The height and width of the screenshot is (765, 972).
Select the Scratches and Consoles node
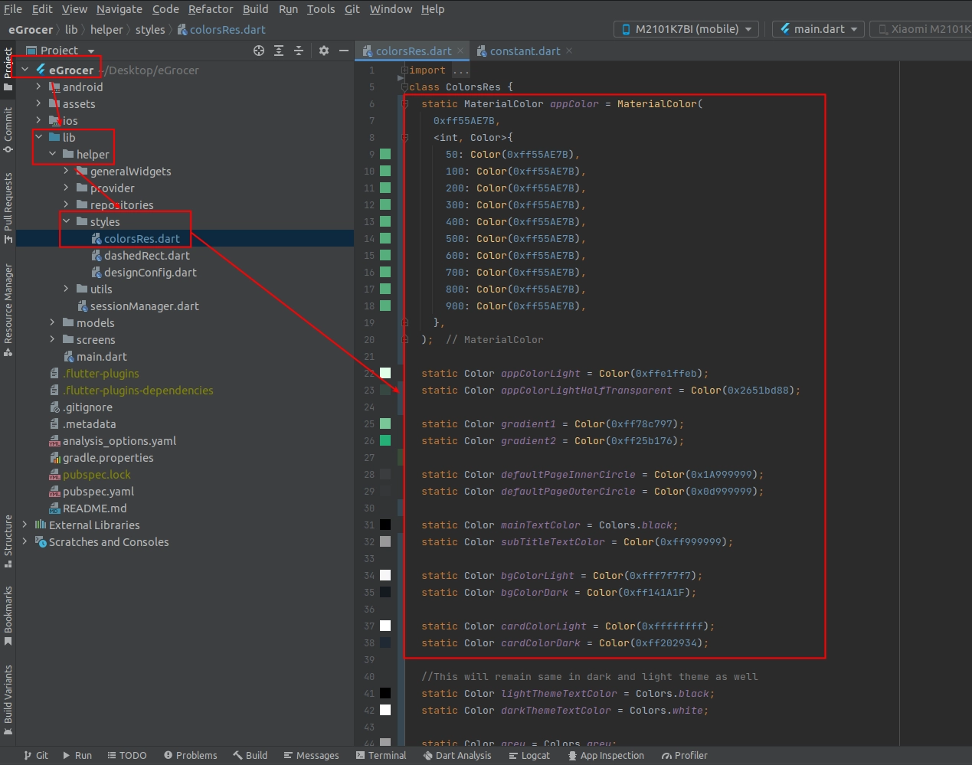point(109,541)
